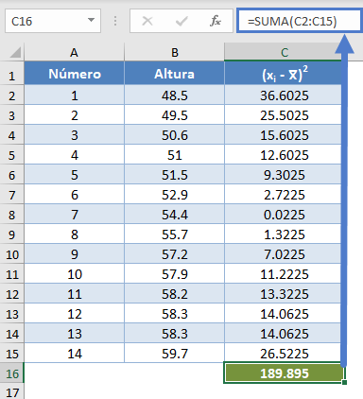
Task: Click the Altura header cell
Action: (x=175, y=74)
